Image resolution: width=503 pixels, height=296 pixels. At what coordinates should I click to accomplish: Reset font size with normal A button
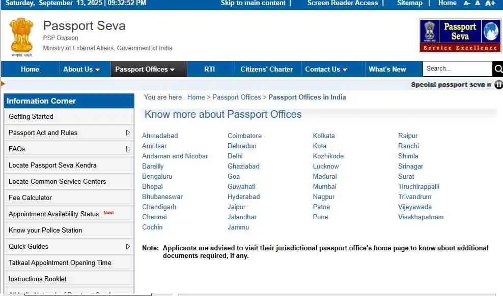478,3
